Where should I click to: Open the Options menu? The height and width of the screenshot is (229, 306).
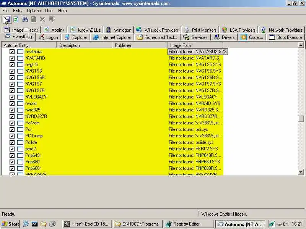click(34, 11)
